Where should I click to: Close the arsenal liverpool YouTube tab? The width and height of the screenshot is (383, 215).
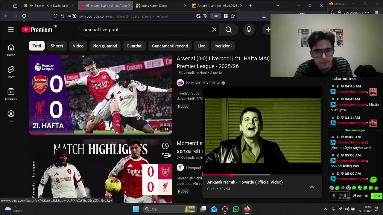(x=129, y=6)
